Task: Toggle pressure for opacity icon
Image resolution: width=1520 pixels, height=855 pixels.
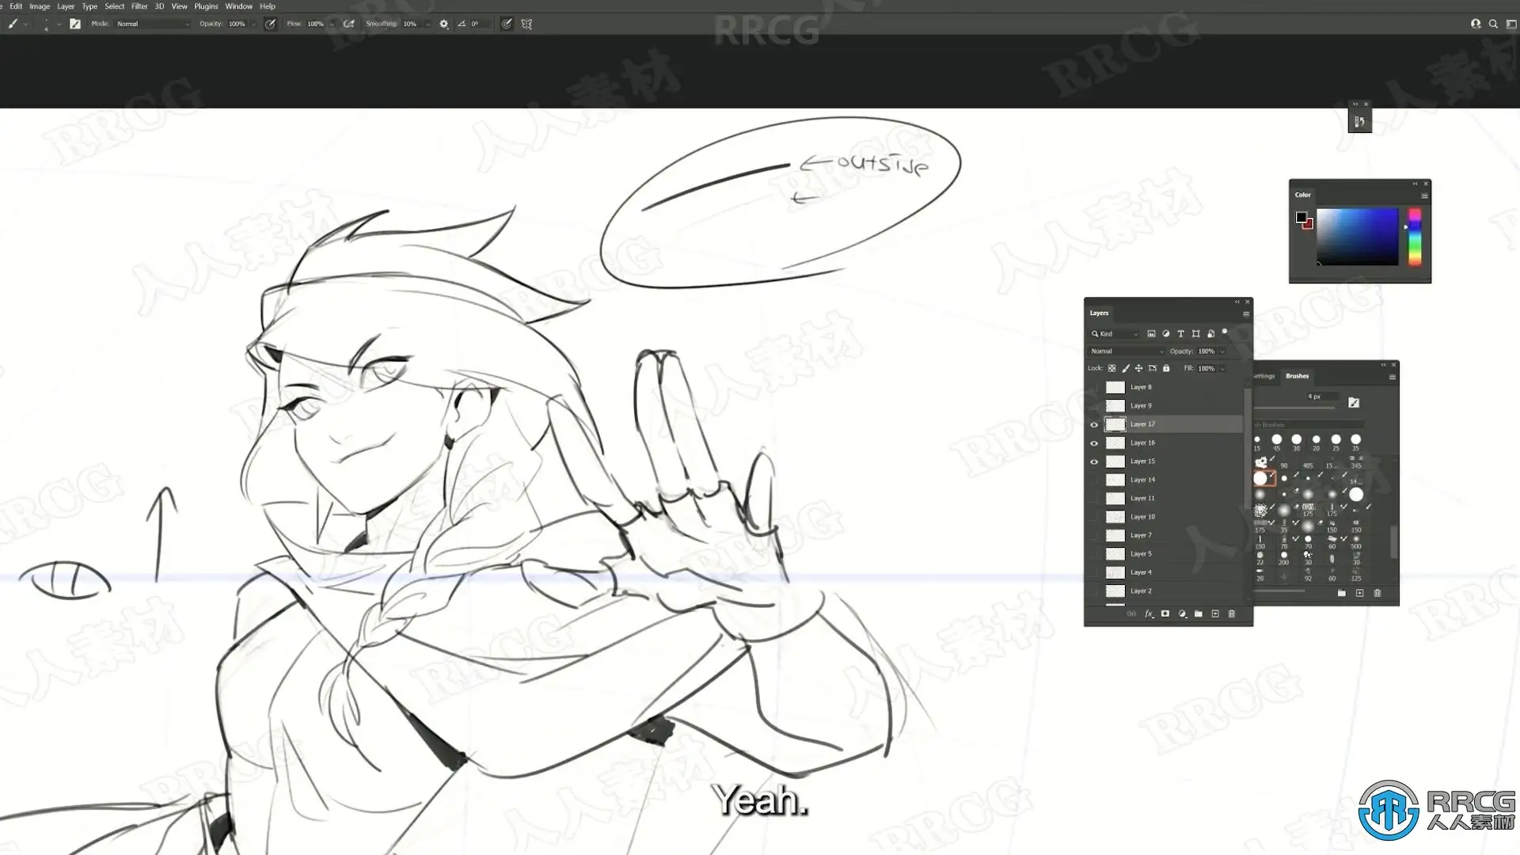Action: point(270,24)
